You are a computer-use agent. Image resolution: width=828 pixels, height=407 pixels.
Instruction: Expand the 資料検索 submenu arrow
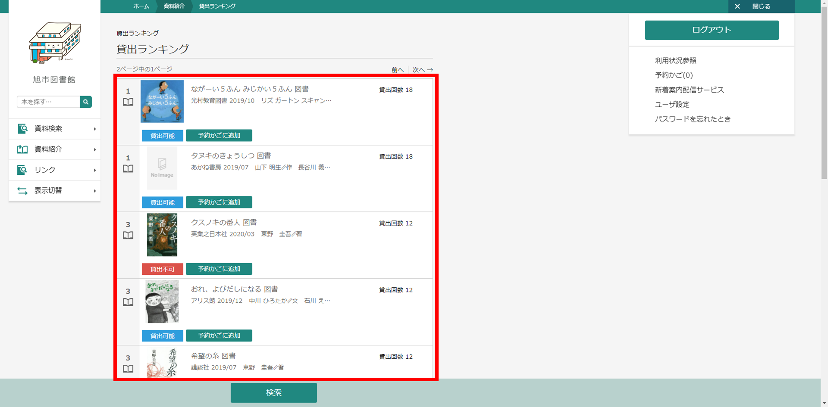pos(95,129)
